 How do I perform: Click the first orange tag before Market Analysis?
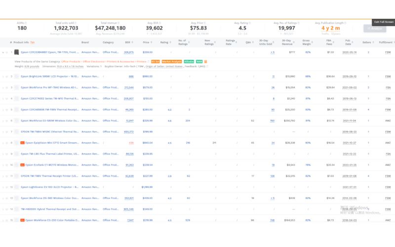(x=156, y=62)
